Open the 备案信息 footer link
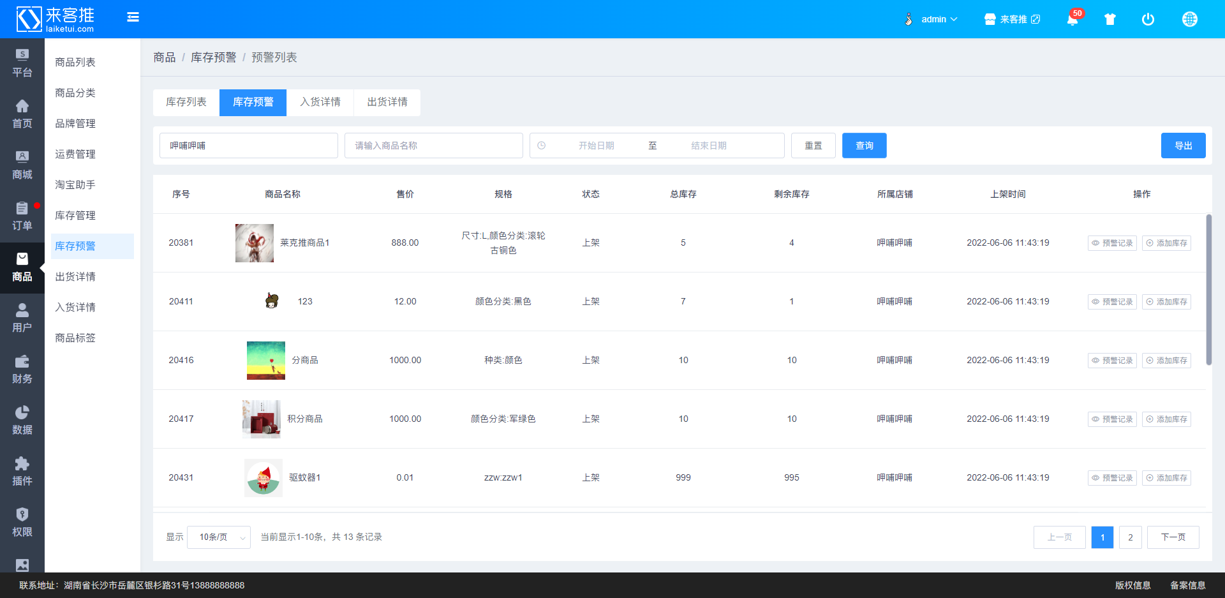The width and height of the screenshot is (1225, 598). (x=1188, y=585)
